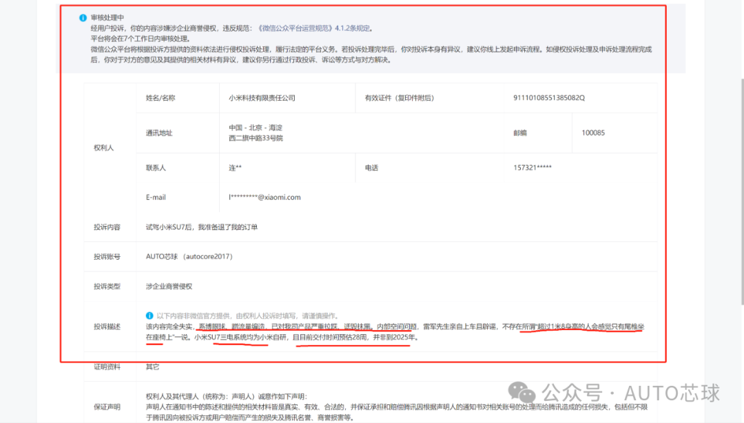Select the address 中国 - 北京 - 海淀
This screenshot has height=423, width=744.
click(x=256, y=127)
